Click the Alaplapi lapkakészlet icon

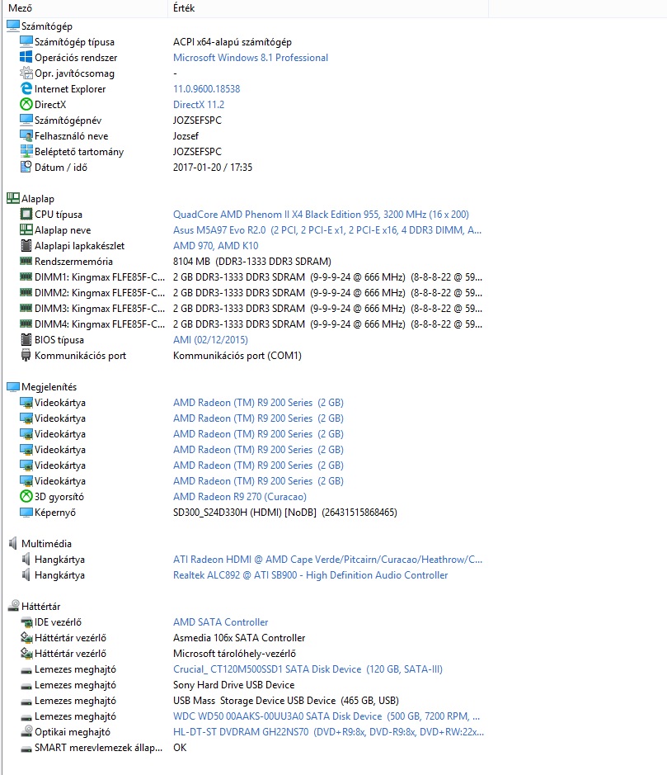point(26,245)
